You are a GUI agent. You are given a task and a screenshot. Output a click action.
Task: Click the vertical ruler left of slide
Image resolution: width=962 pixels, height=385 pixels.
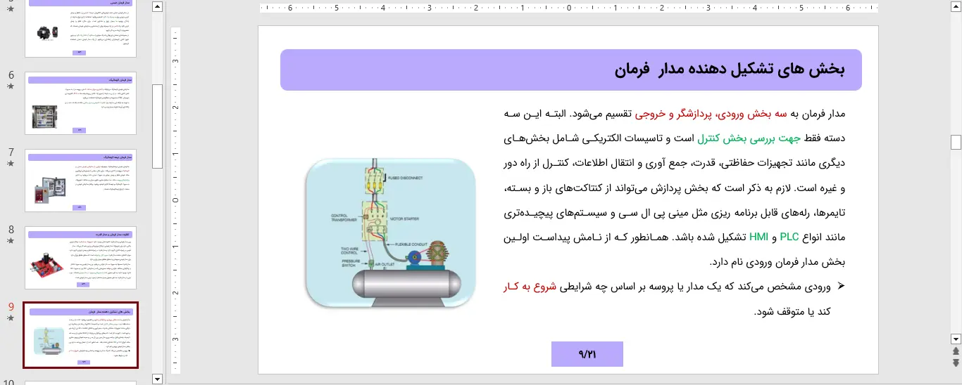(176, 200)
